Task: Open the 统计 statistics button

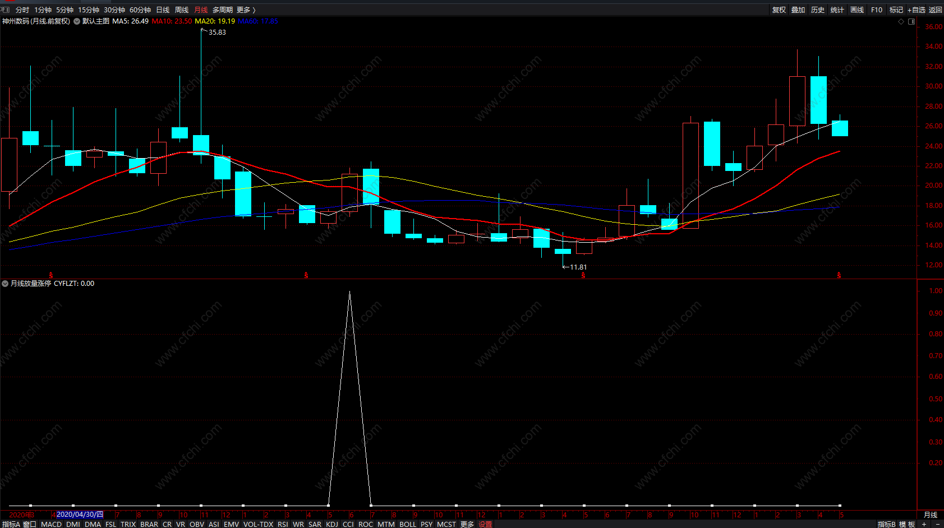Action: pos(837,10)
